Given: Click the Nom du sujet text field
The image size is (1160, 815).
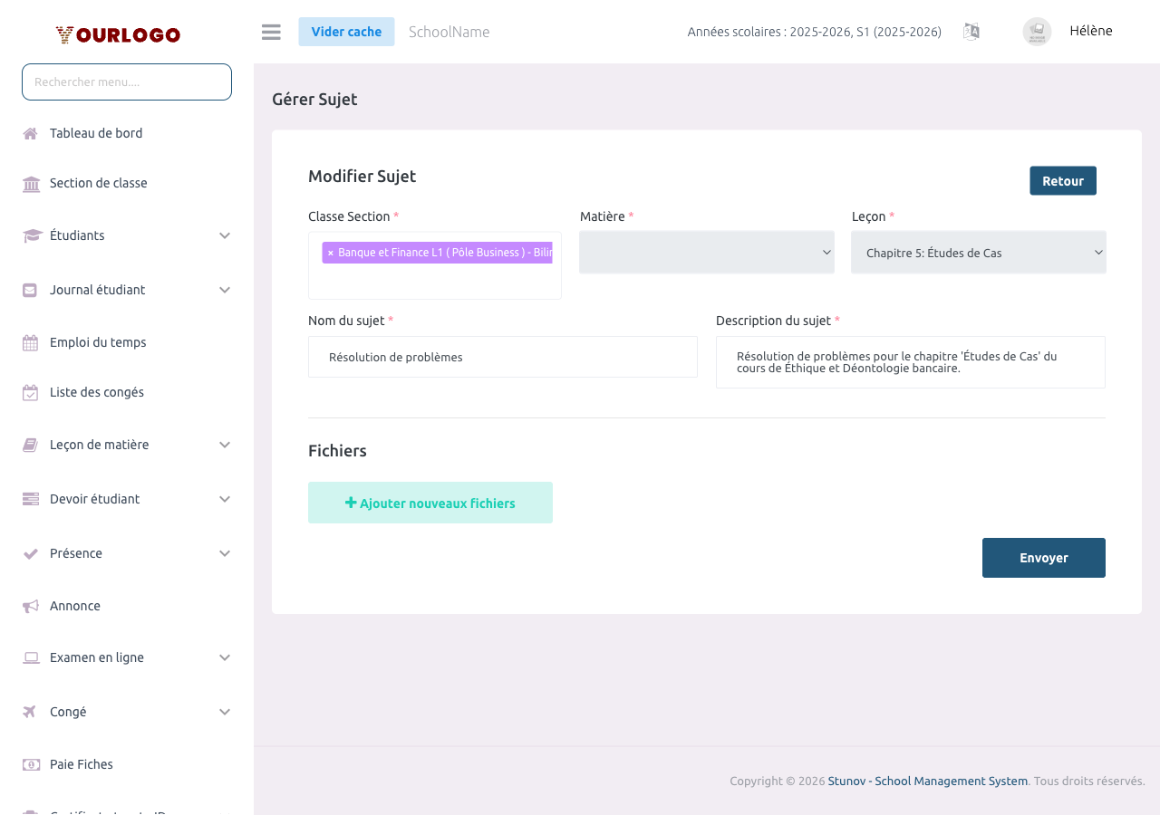Looking at the screenshot, I should pyautogui.click(x=503, y=357).
